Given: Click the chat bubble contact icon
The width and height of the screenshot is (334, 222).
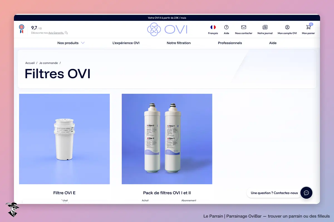Looking at the screenshot, I should click(306, 193).
